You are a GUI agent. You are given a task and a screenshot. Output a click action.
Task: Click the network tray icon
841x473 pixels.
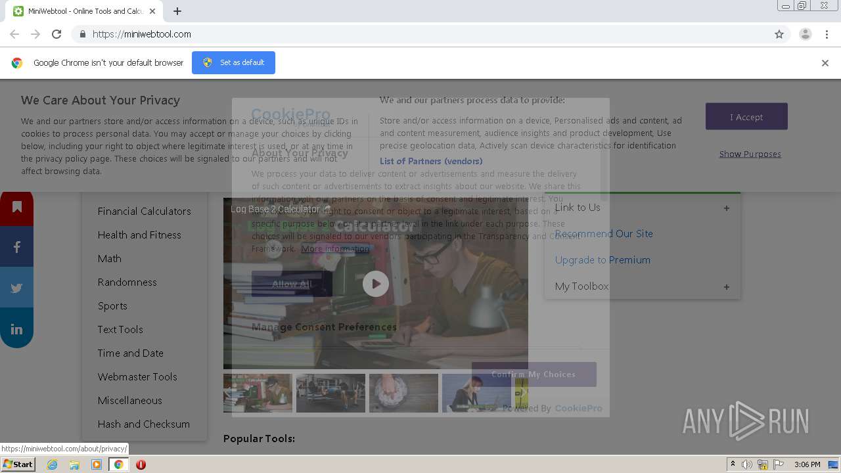click(763, 464)
